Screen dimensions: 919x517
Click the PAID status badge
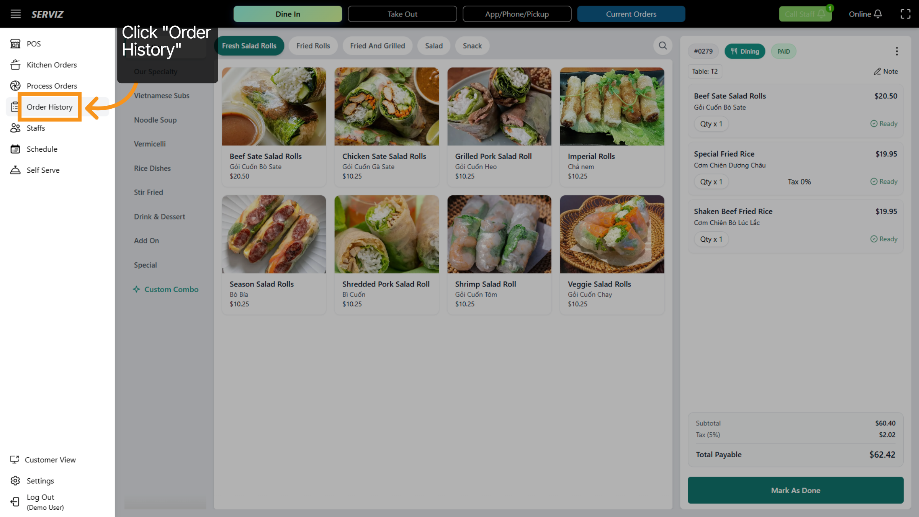pyautogui.click(x=783, y=51)
